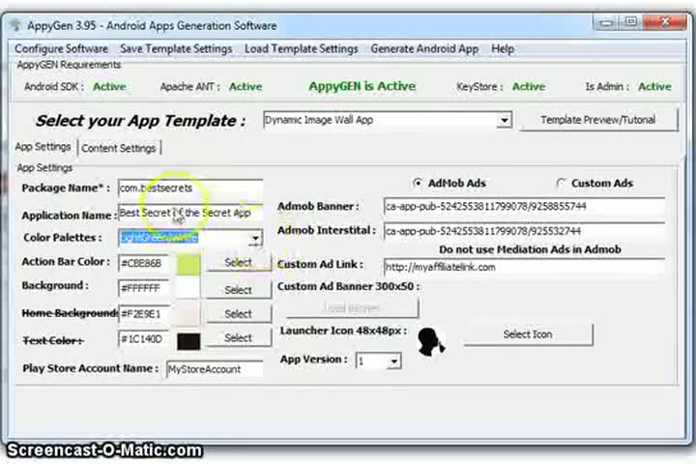Click the Play Store Account Name field

(x=215, y=369)
